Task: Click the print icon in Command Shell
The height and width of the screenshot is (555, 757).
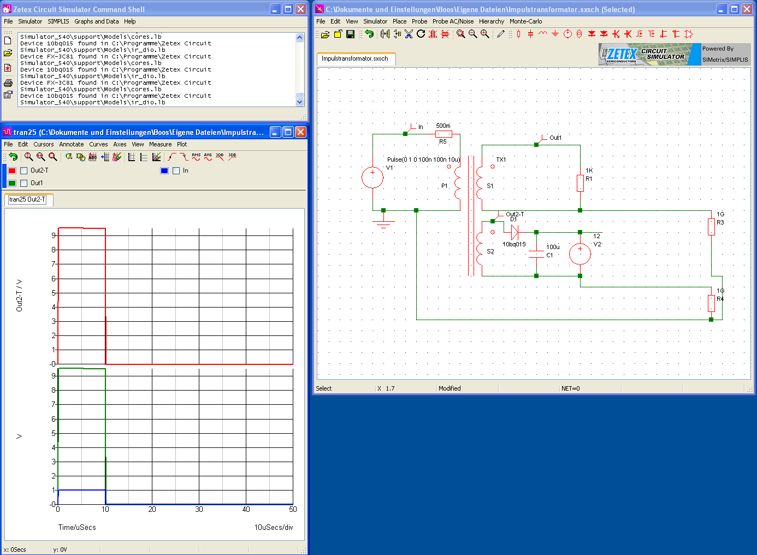Action: [8, 83]
